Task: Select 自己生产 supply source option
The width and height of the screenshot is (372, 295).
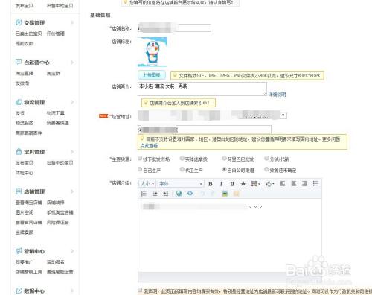Action: 140,170
